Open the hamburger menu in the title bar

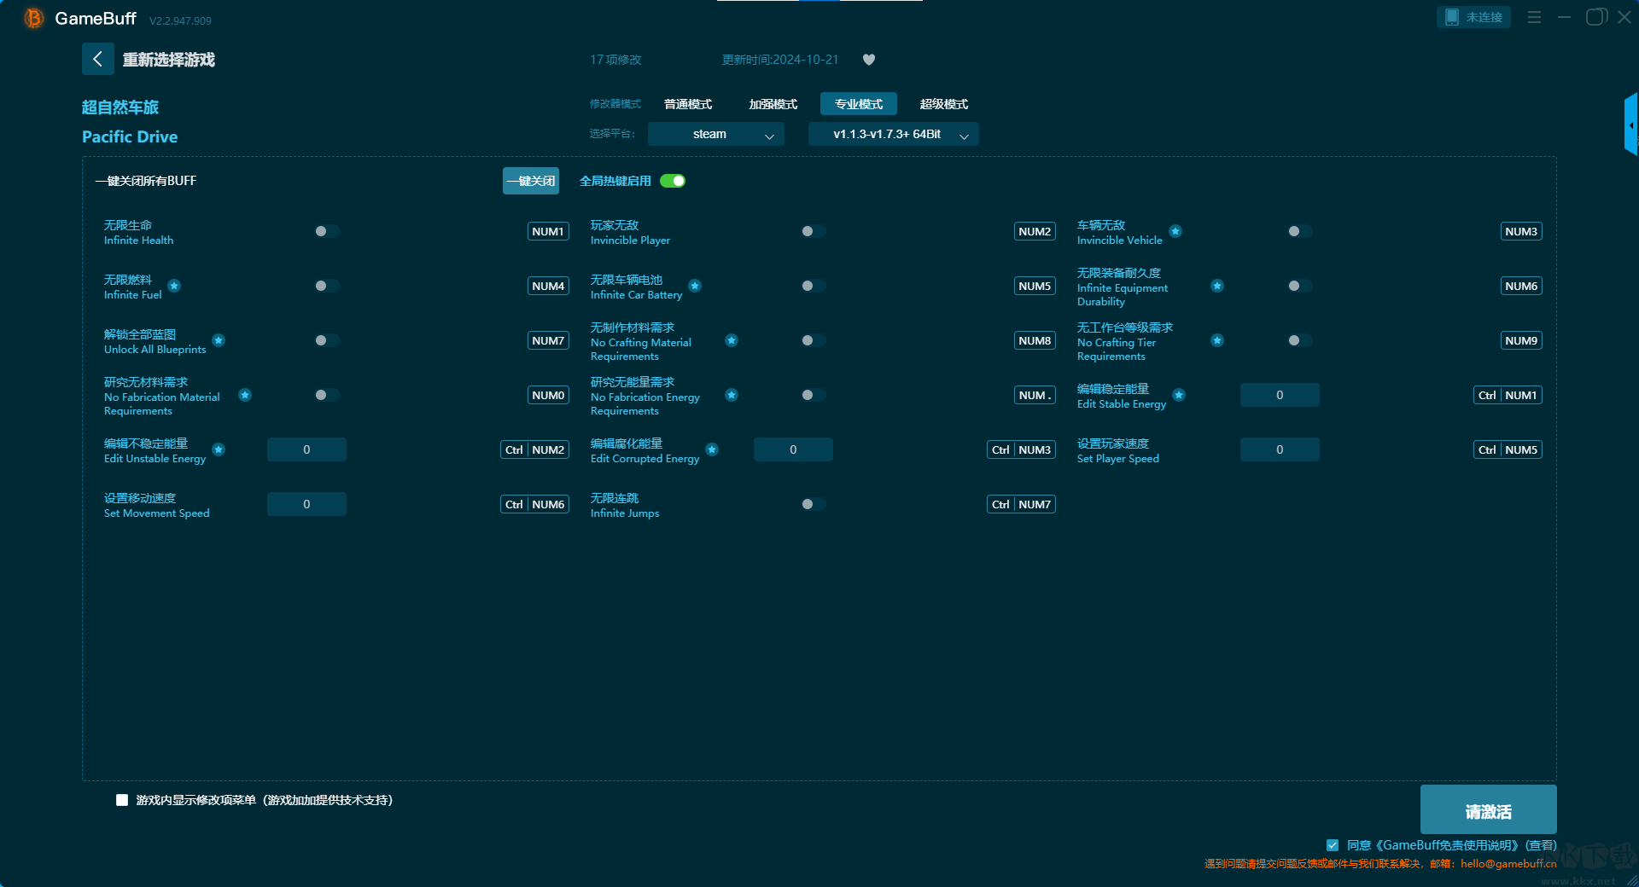[1534, 17]
